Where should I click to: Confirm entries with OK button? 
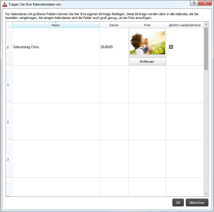(x=178, y=203)
